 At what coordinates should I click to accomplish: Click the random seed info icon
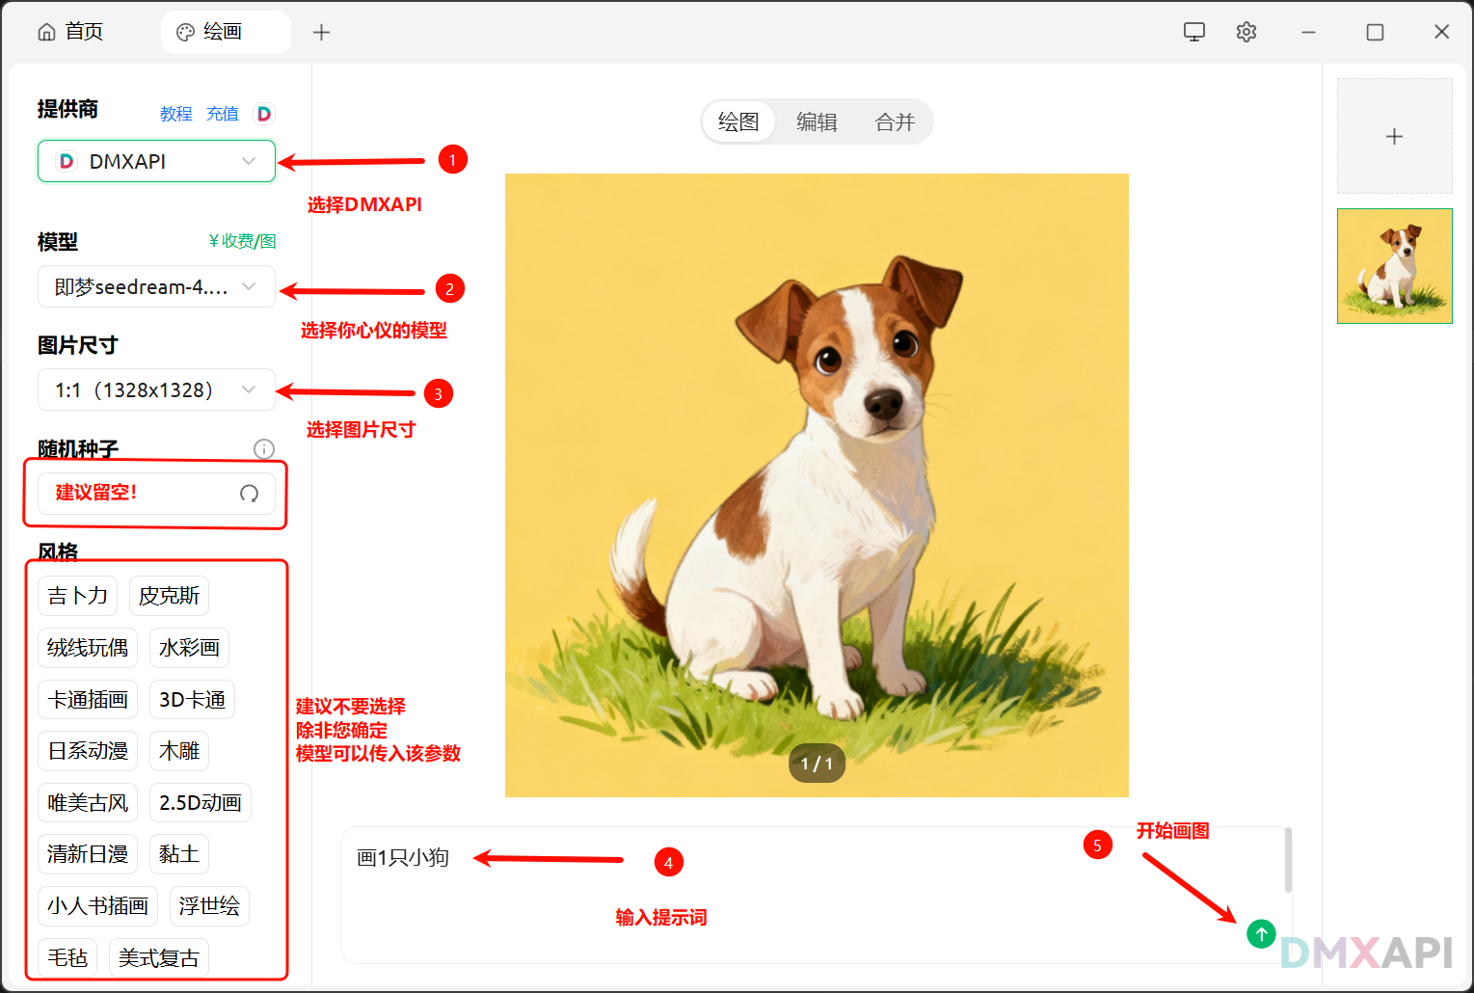coord(263,449)
